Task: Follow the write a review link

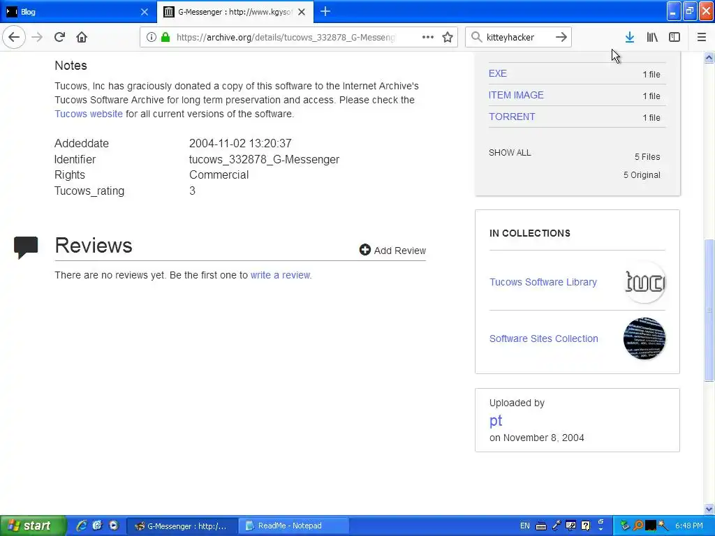Action: (281, 275)
